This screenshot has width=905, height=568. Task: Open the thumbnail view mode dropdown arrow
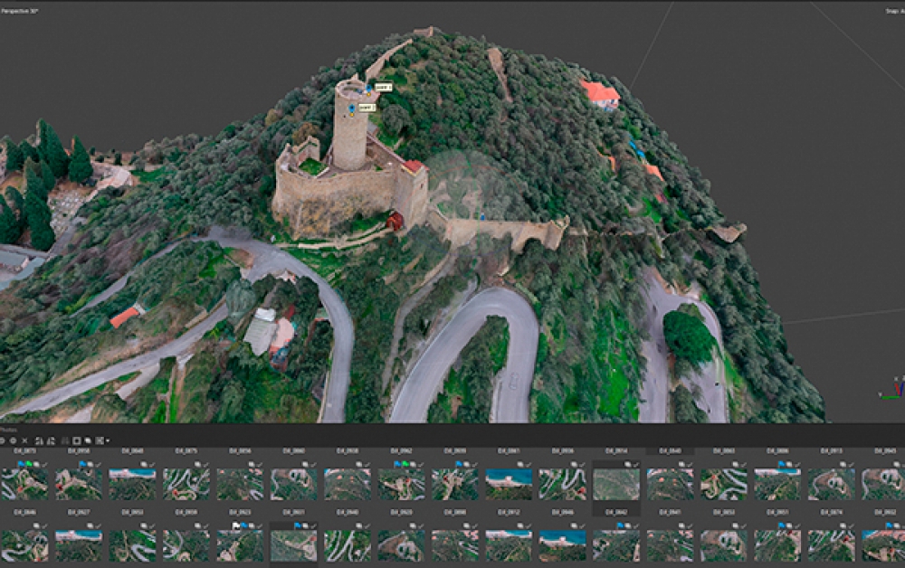pyautogui.click(x=109, y=440)
